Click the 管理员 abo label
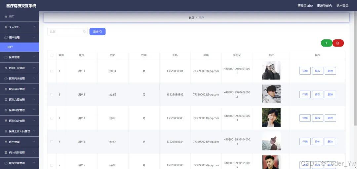 [x=305, y=6]
